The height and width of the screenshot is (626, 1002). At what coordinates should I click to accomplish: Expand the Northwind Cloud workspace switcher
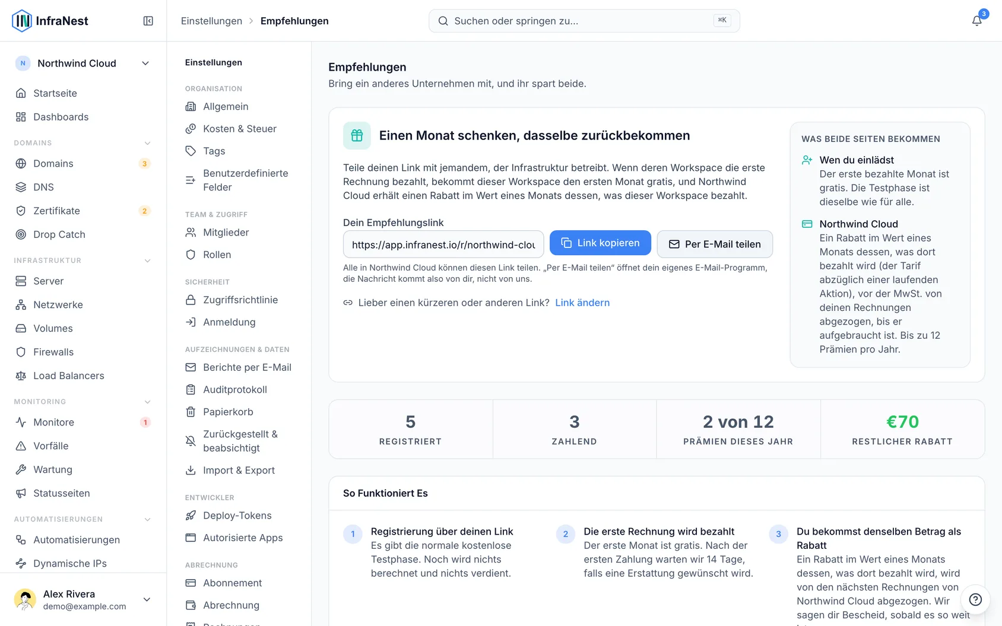point(83,63)
